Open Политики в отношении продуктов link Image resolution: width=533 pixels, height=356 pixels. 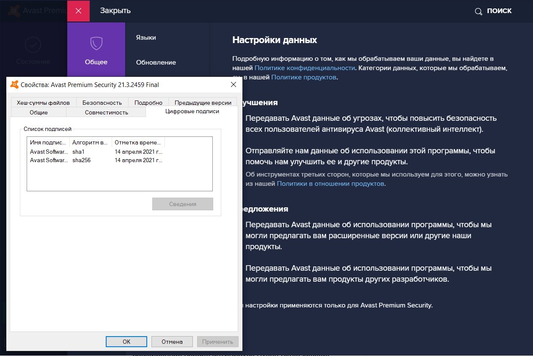coord(330,184)
